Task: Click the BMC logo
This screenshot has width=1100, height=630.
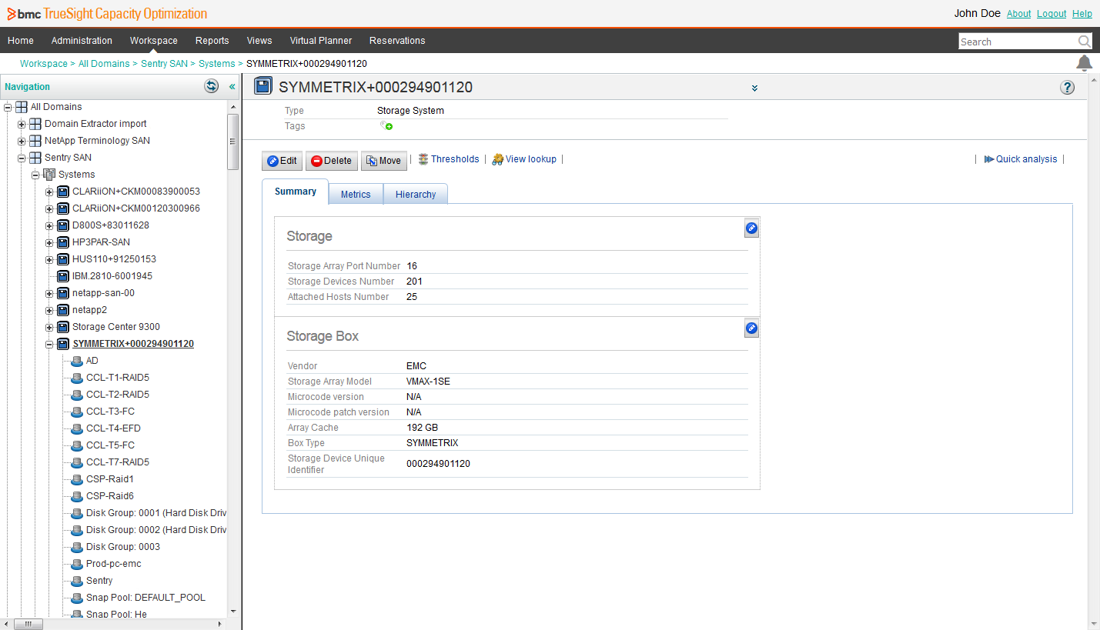Action: [23, 14]
